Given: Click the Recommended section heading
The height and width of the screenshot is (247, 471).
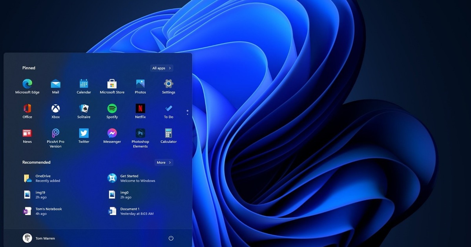Looking at the screenshot, I should (x=37, y=162).
